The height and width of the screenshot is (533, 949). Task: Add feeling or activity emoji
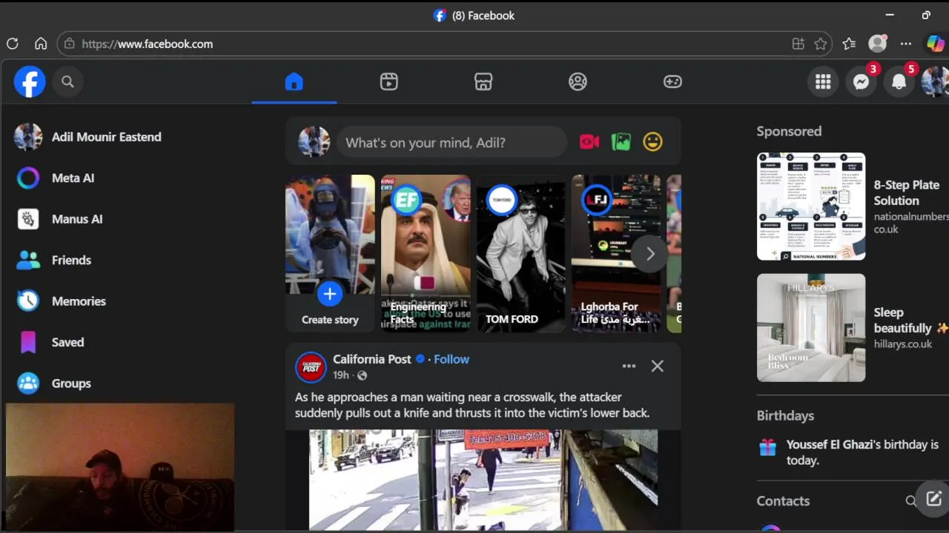pyautogui.click(x=652, y=141)
